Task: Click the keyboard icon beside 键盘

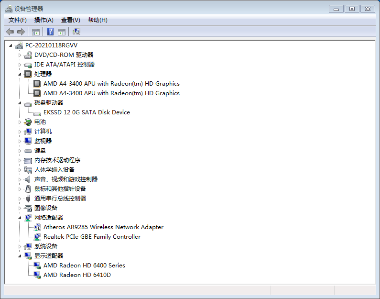Action: tap(28, 151)
